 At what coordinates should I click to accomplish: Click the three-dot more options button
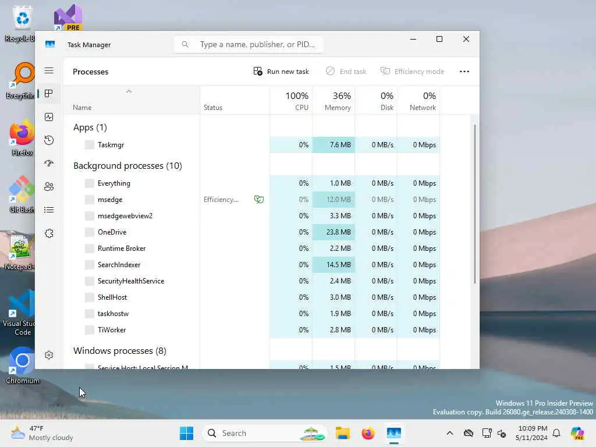click(464, 72)
